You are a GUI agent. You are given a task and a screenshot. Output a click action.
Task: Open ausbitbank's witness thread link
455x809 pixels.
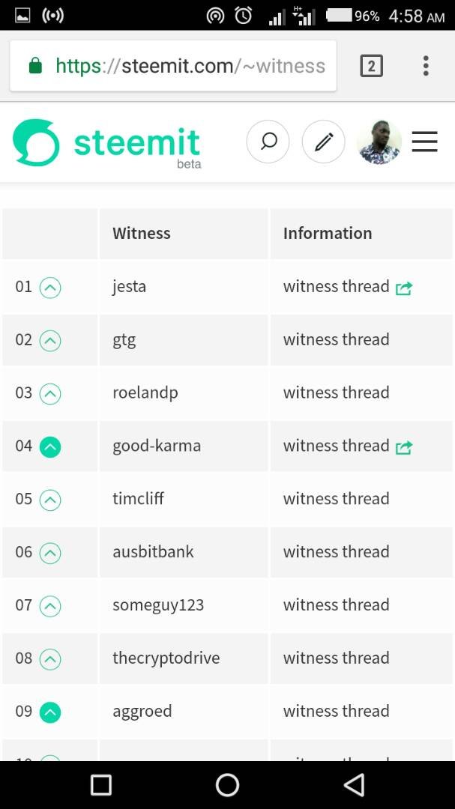point(336,551)
